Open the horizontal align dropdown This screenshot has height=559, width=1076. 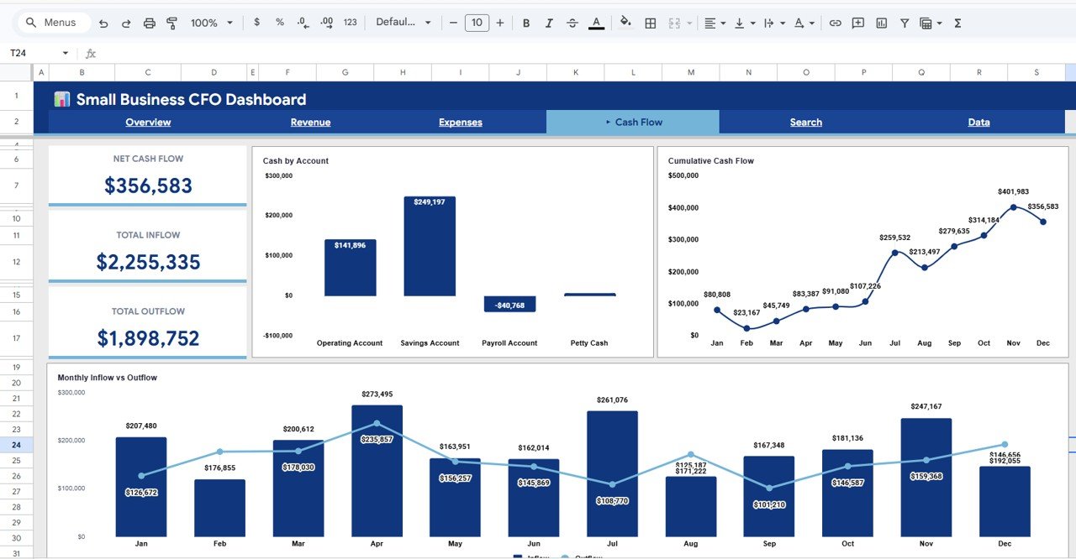[713, 23]
